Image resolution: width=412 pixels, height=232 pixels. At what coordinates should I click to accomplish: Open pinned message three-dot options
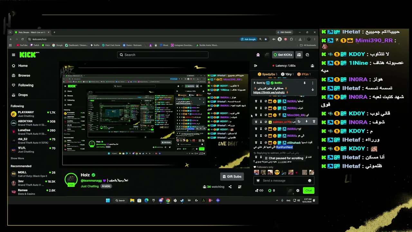[312, 83]
